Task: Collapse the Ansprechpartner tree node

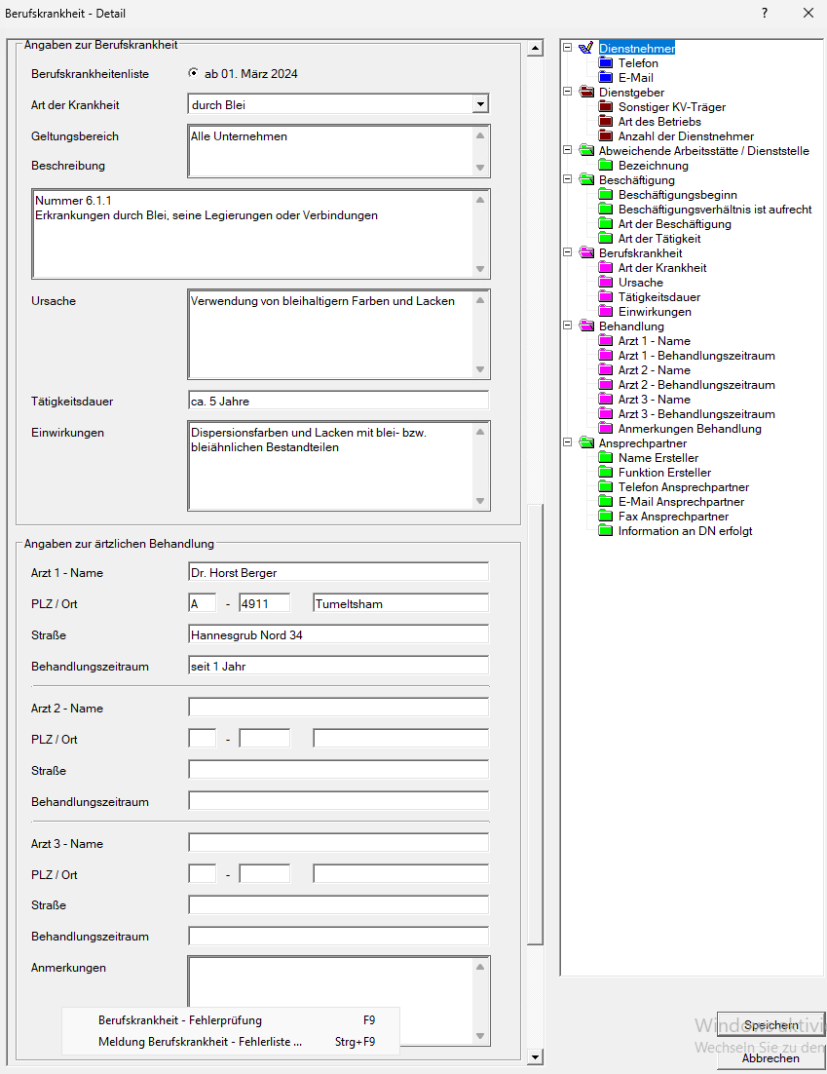Action: pos(568,443)
